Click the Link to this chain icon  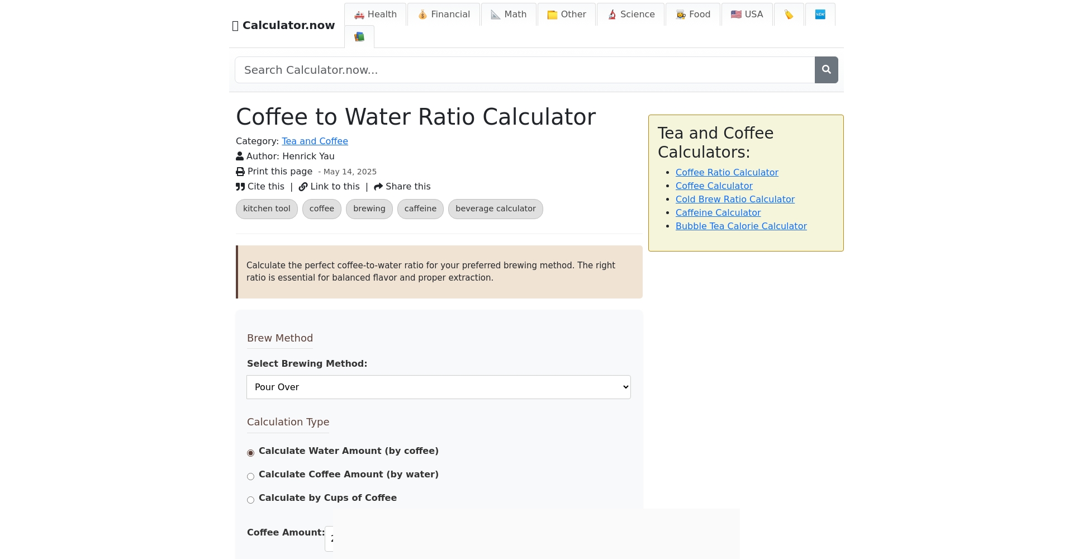pos(303,187)
